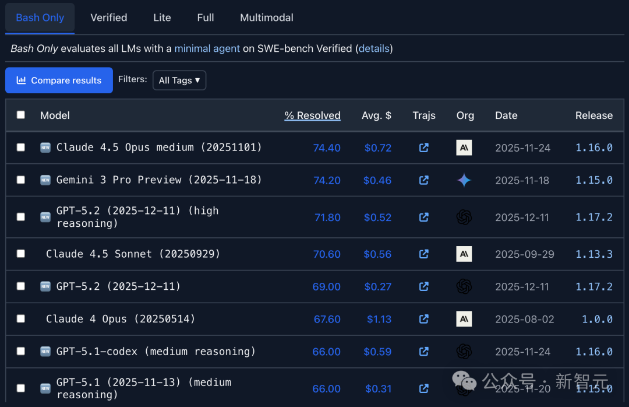629x407 pixels.
Task: Open release 1.13.3 link
Action: click(594, 254)
